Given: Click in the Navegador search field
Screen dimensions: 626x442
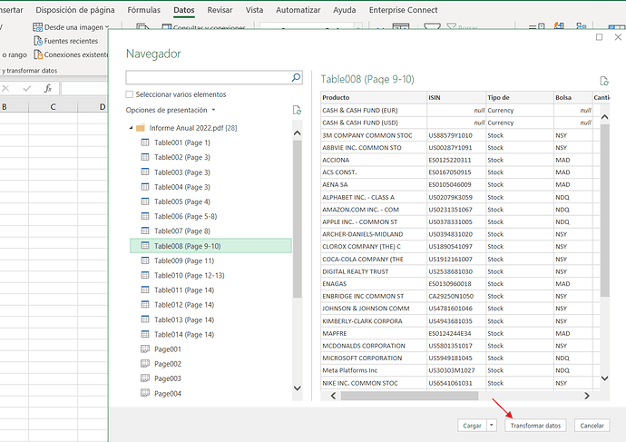Looking at the screenshot, I should (209, 77).
